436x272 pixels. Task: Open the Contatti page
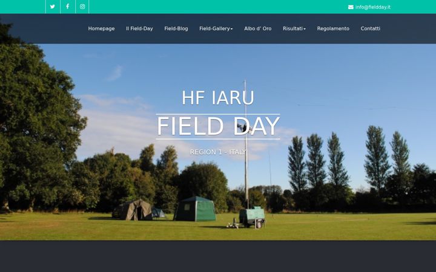click(x=371, y=28)
